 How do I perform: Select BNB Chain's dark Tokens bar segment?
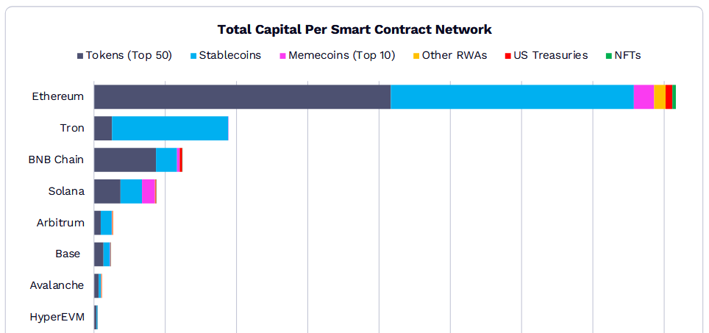(x=125, y=160)
